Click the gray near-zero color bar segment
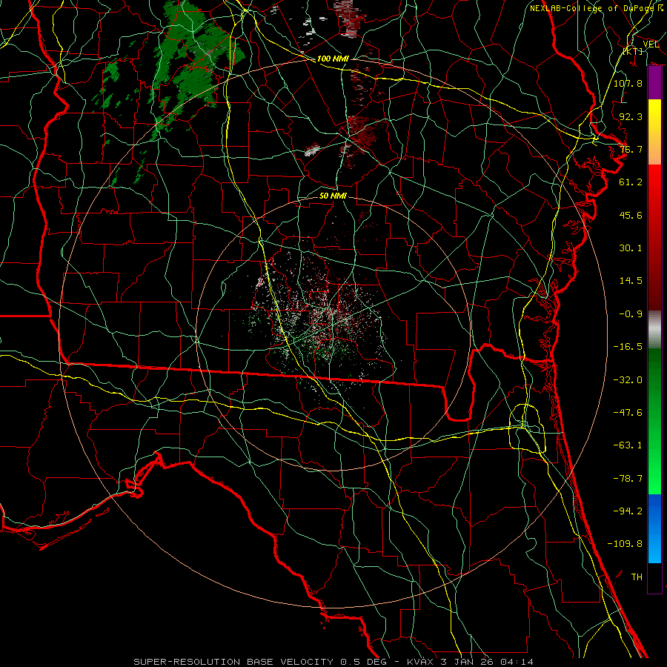This screenshot has width=667, height=667. coord(654,330)
